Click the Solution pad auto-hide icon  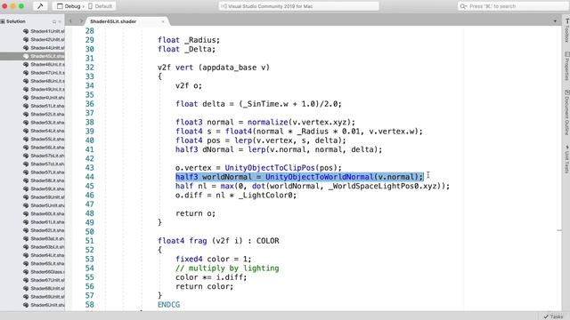[54, 21]
